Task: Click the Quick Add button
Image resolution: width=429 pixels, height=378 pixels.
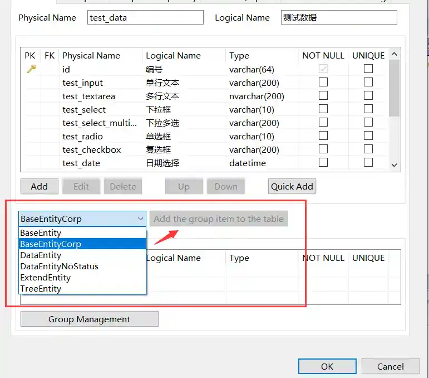Action: (292, 186)
